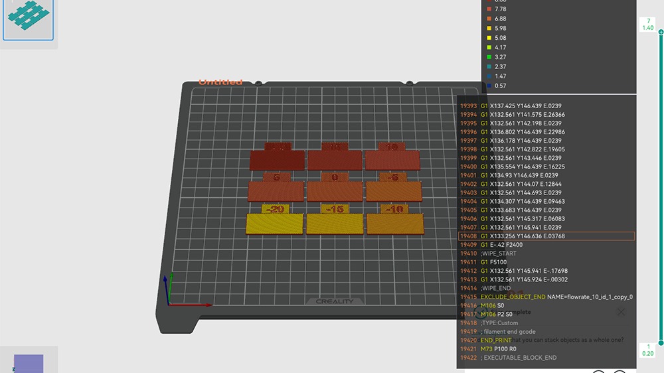Select the highlighted G-code line 19408

(x=546, y=236)
